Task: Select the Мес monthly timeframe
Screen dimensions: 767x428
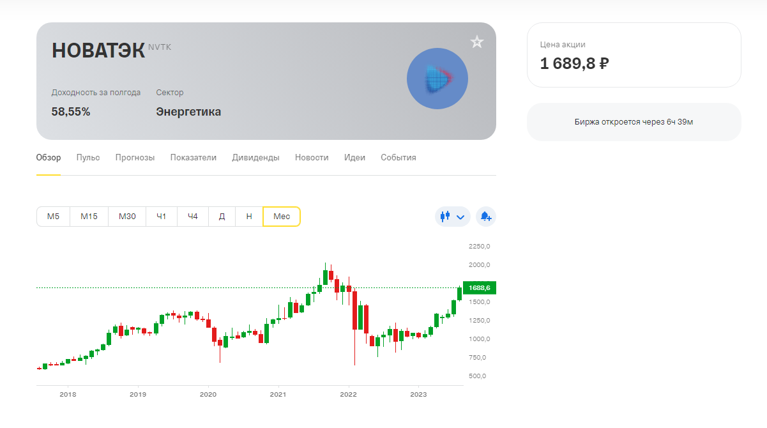Action: pyautogui.click(x=282, y=217)
